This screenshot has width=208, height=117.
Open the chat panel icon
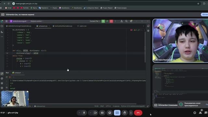click(206, 113)
